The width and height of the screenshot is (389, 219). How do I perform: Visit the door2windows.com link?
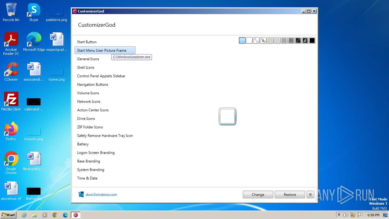[101, 195]
